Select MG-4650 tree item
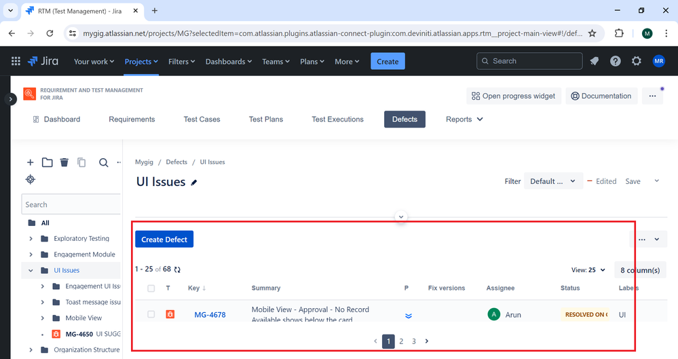Screen dimensions: 678x359 86,334
